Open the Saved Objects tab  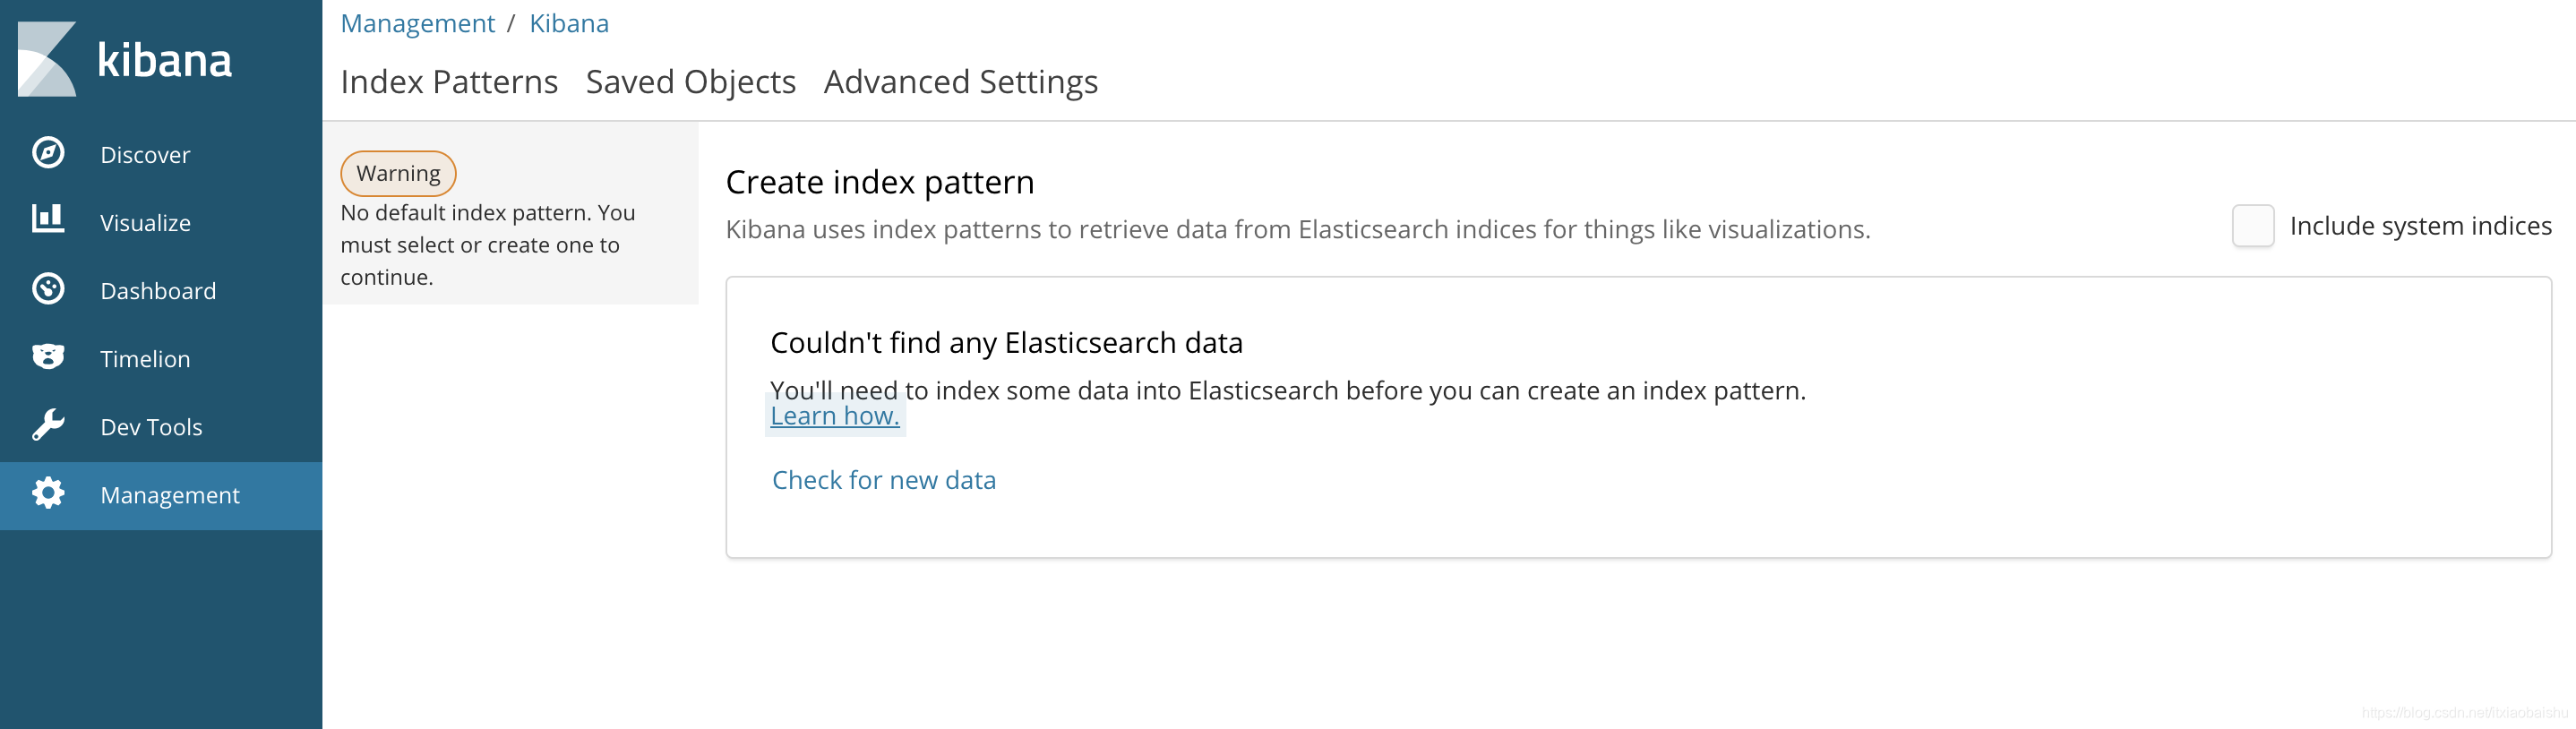point(690,82)
